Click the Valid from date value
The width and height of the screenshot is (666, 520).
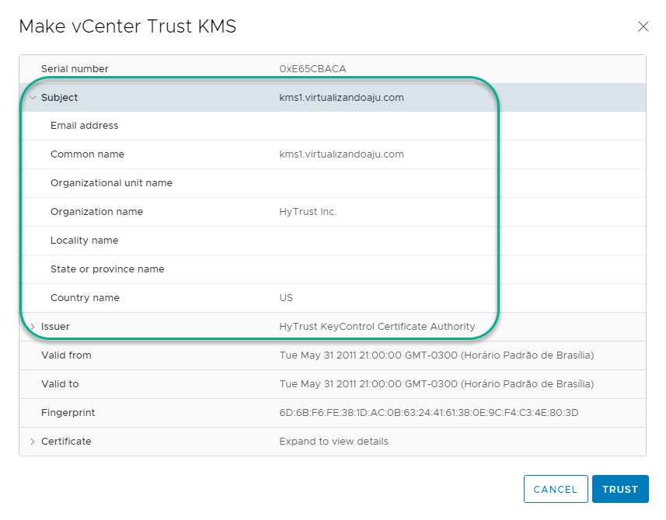436,355
